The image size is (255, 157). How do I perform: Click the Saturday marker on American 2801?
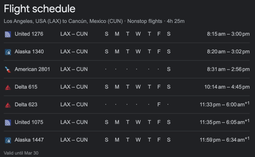tap(169, 69)
